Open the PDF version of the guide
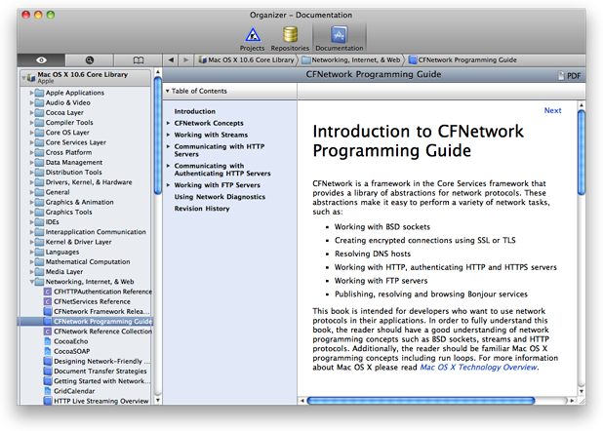Image resolution: width=603 pixels, height=431 pixels. 570,76
